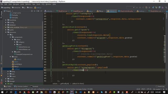This screenshot has width=168, height=94.
Task: Click the getPostById breadcrumb below the editor
Action: [x=65, y=84]
